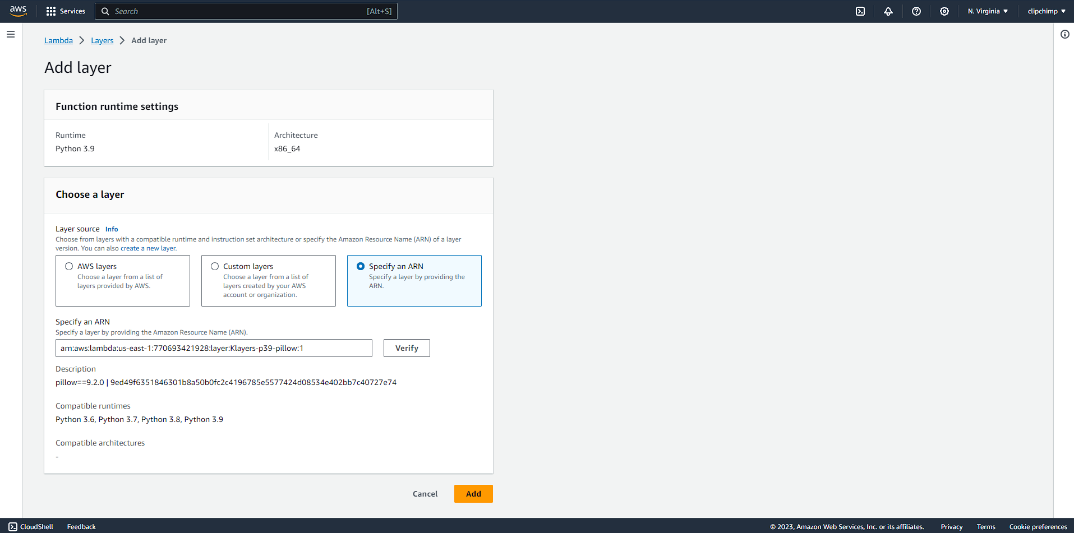1074x533 pixels.
Task: Open the N. Virginia region dropdown
Action: (x=988, y=11)
